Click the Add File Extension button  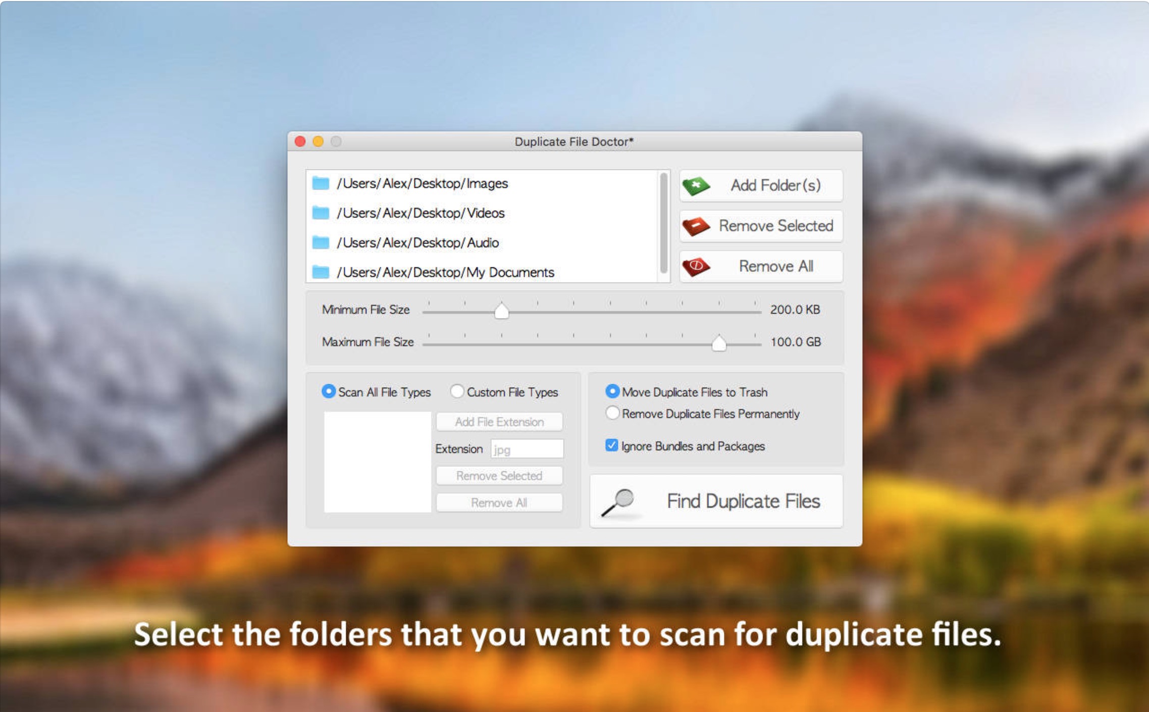499,422
